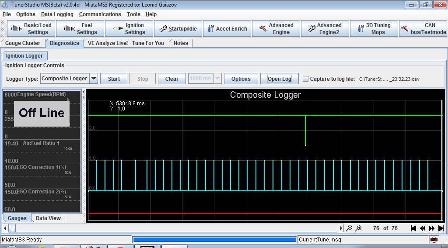Step forward one log page
Screen dimensions: 448x248
coord(432,228)
